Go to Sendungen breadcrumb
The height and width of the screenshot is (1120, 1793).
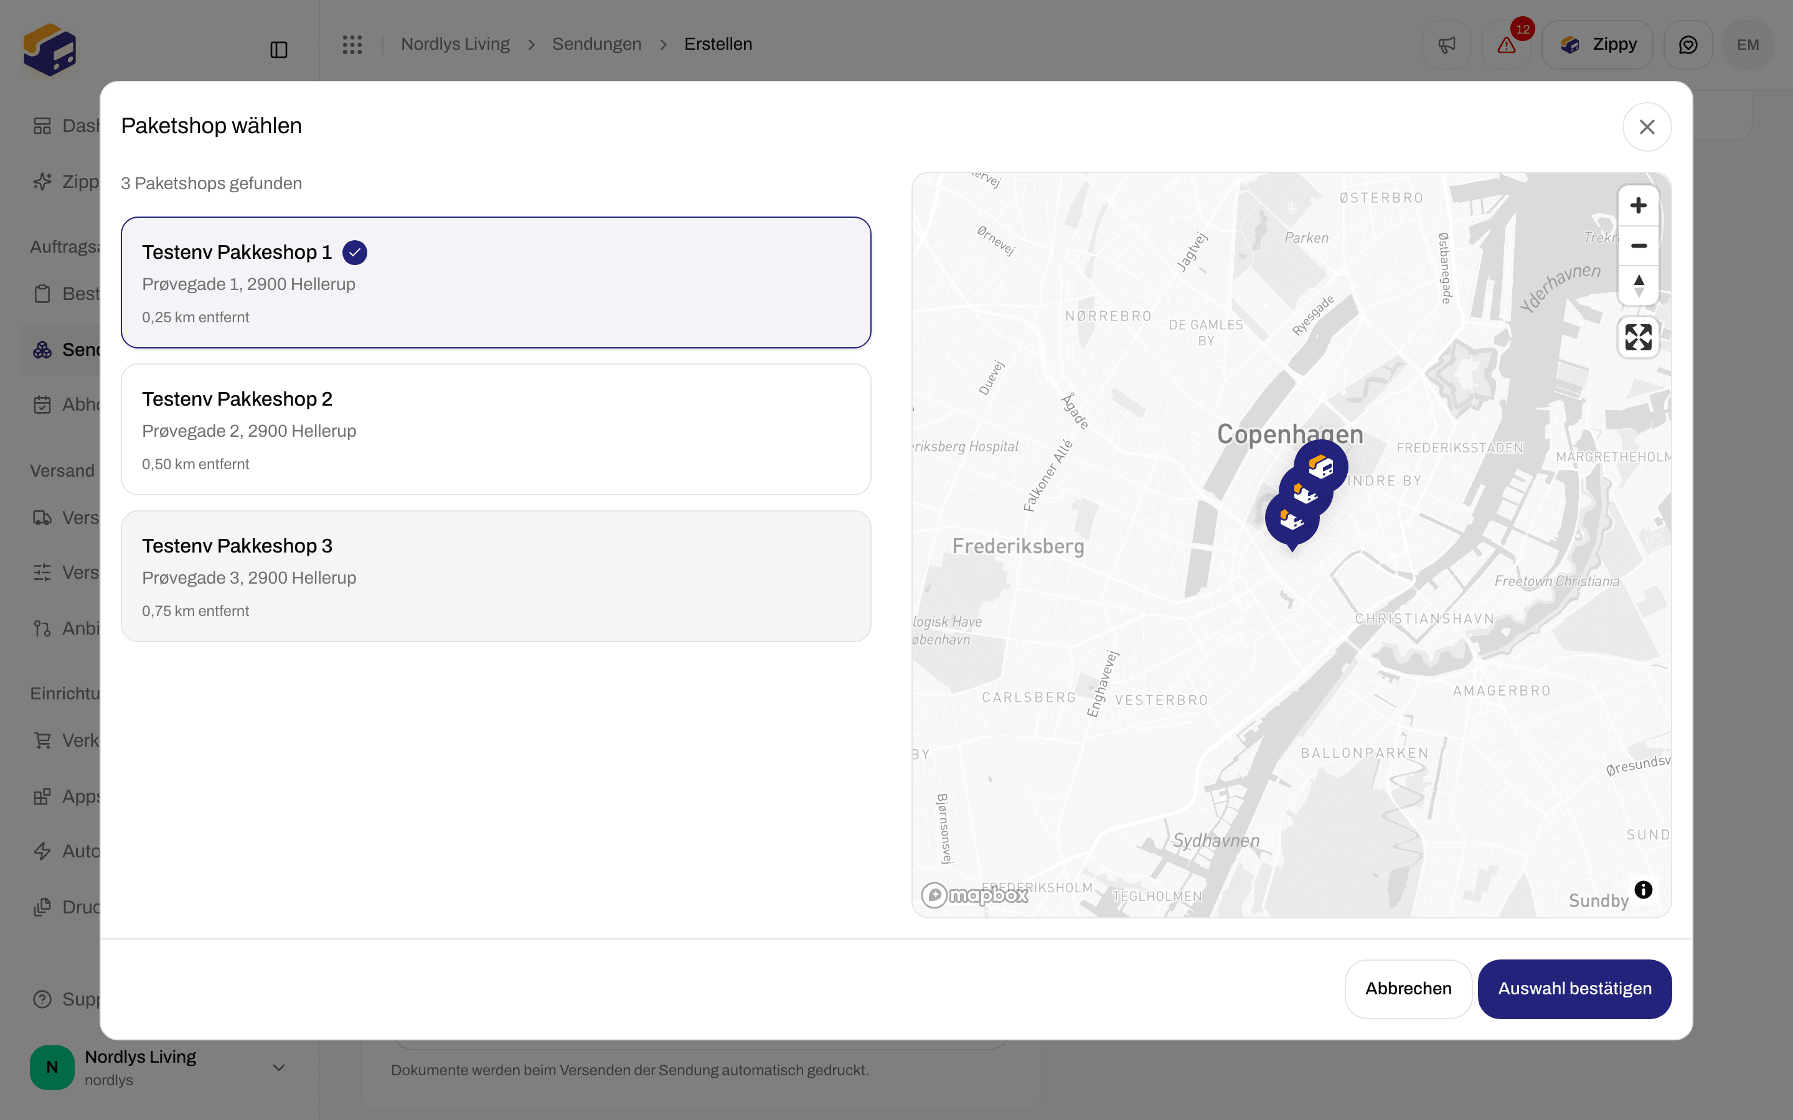[x=596, y=44]
